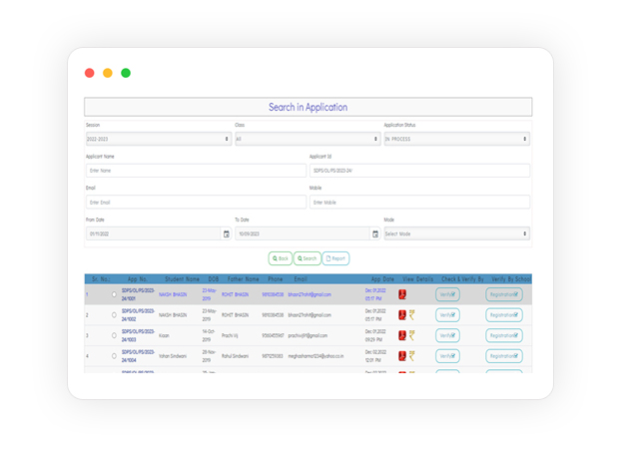Click Verify button in Yohan Sindwani's row
Screen dimensions: 621x449
(x=447, y=356)
